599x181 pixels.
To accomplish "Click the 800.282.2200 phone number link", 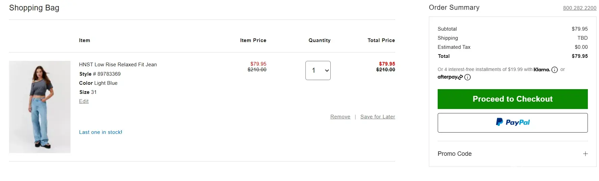I will pyautogui.click(x=579, y=8).
